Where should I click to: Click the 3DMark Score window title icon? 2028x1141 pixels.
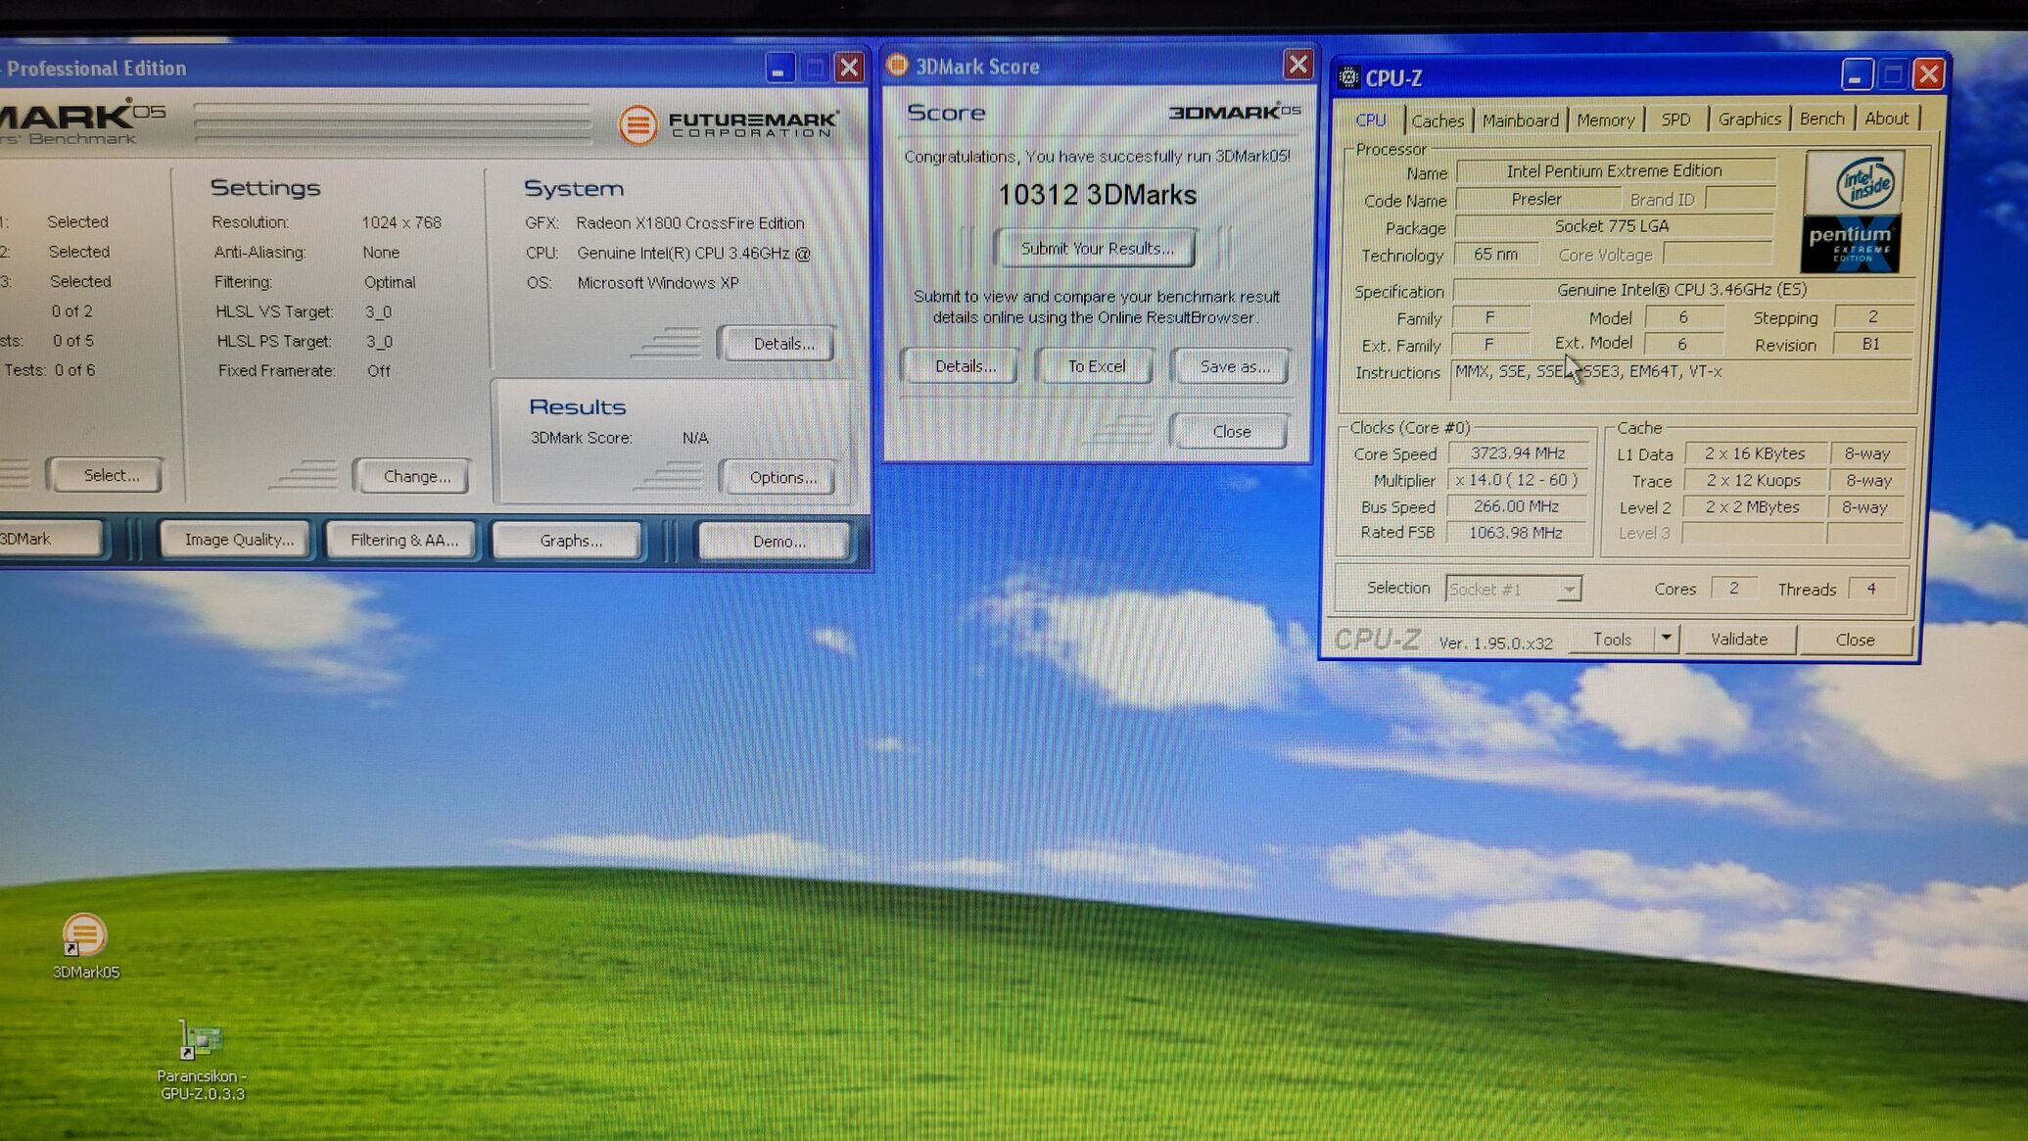pos(897,65)
